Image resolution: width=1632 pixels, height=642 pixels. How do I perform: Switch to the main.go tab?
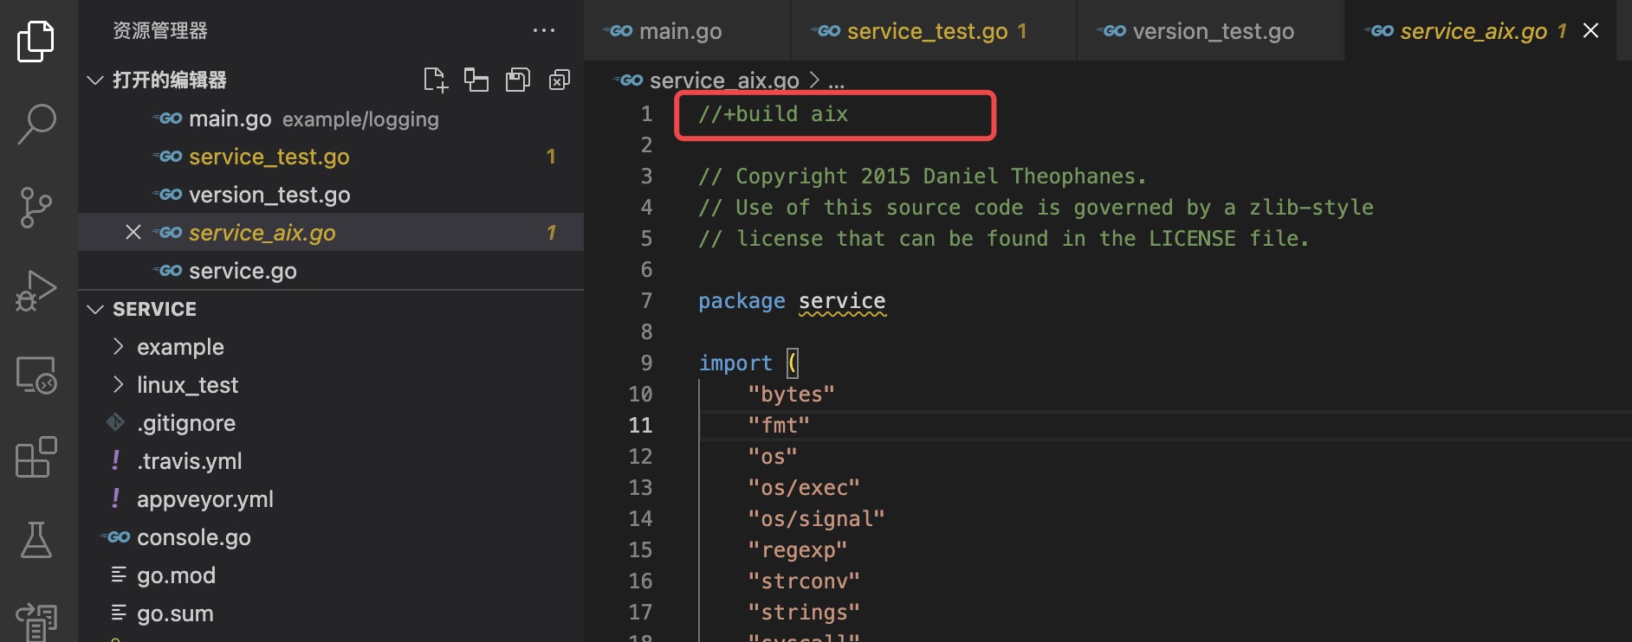(687, 30)
